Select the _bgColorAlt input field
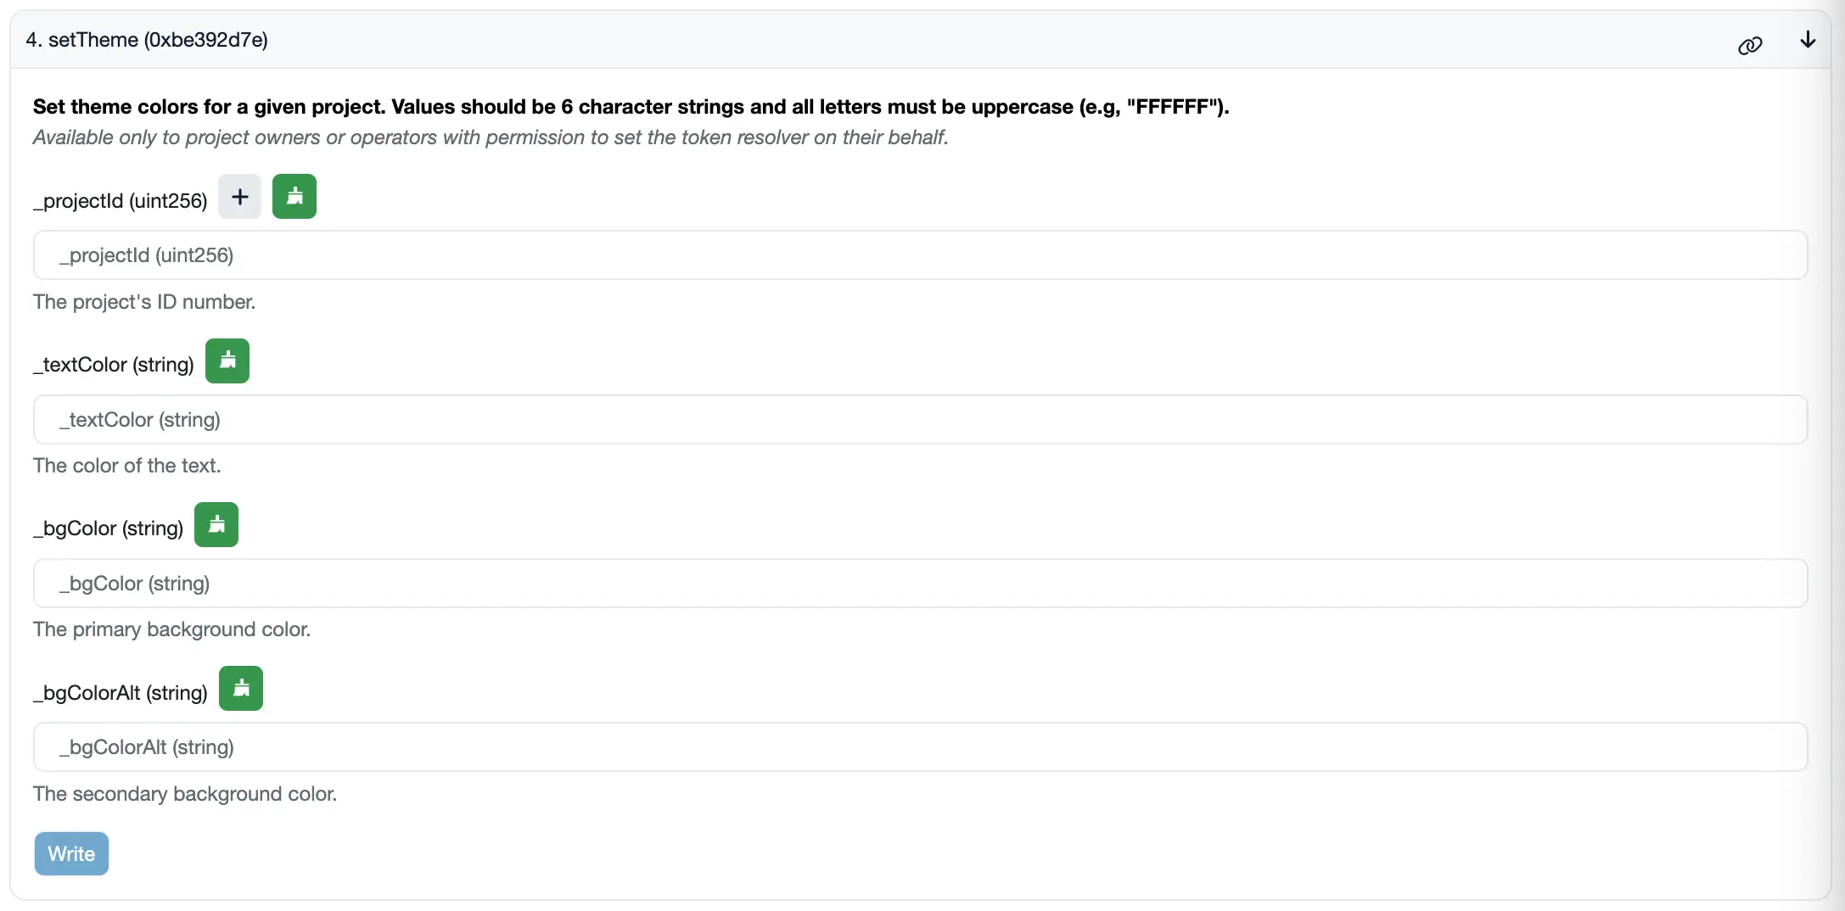Viewport: 1845px width, 911px height. point(920,746)
